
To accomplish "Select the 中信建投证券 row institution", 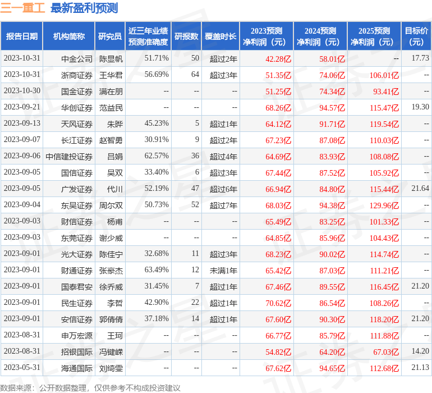I will (69, 157).
